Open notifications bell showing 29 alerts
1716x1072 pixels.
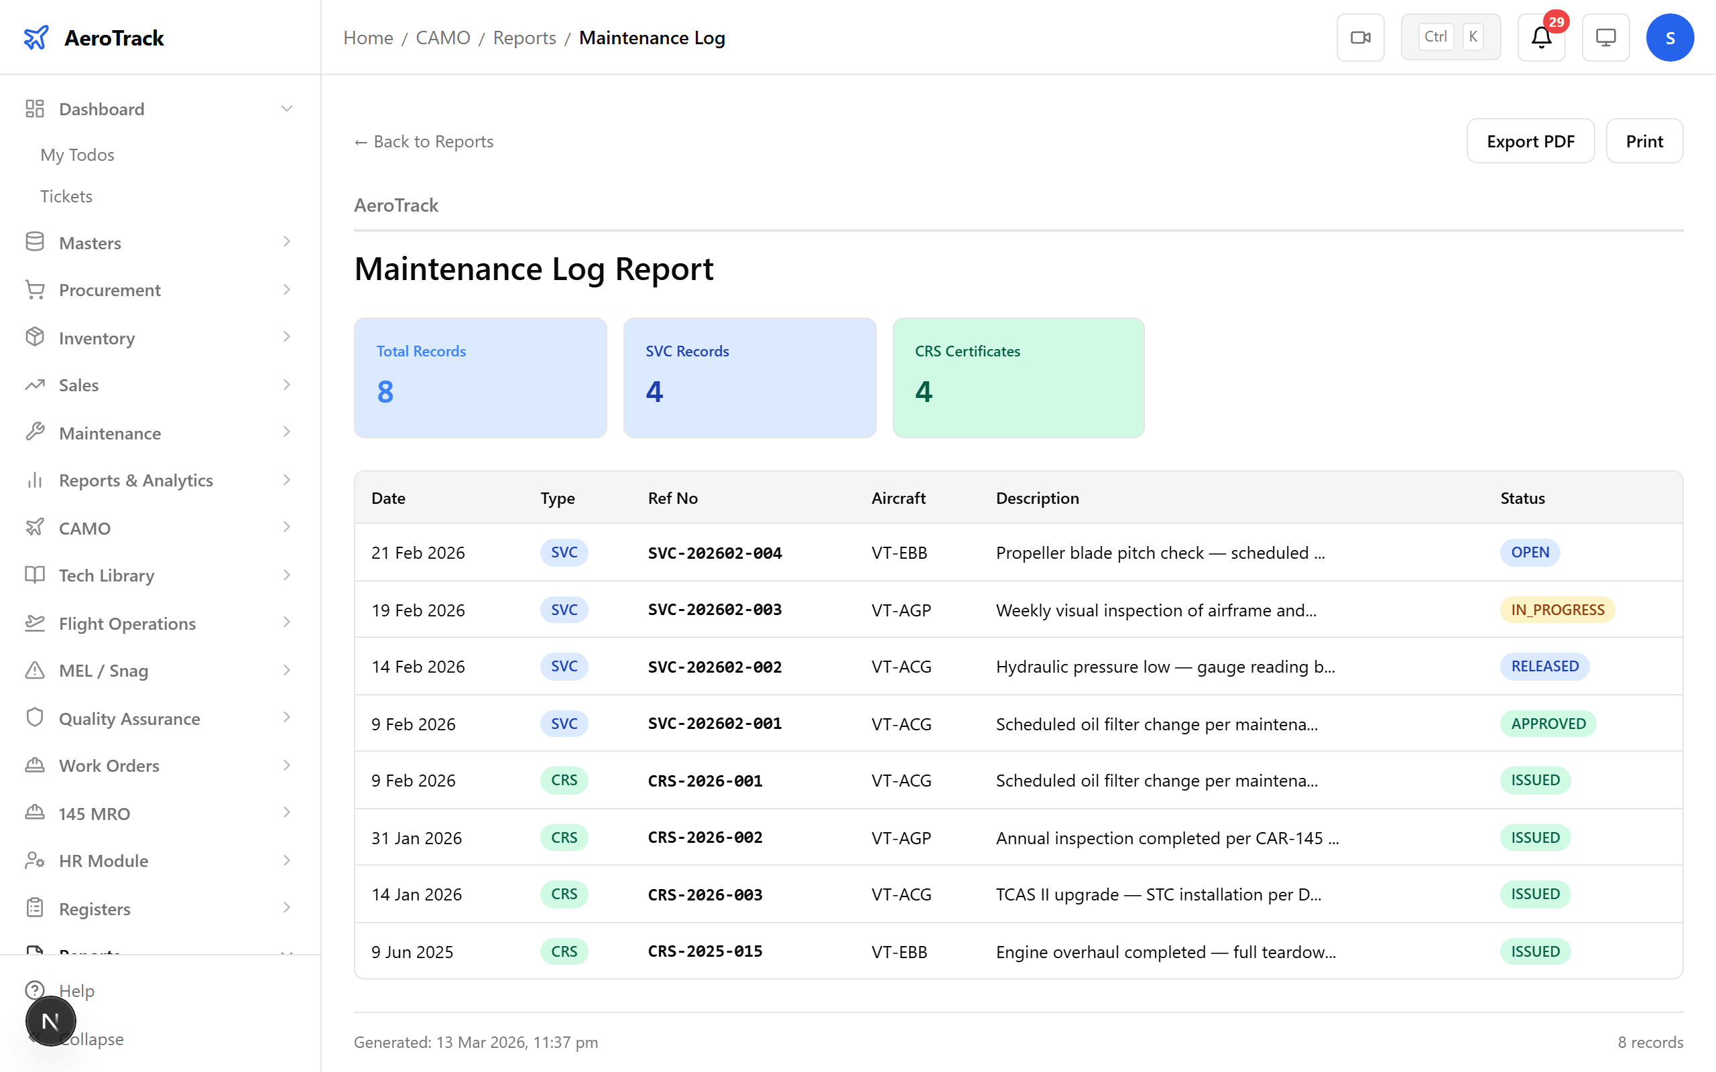(x=1540, y=38)
